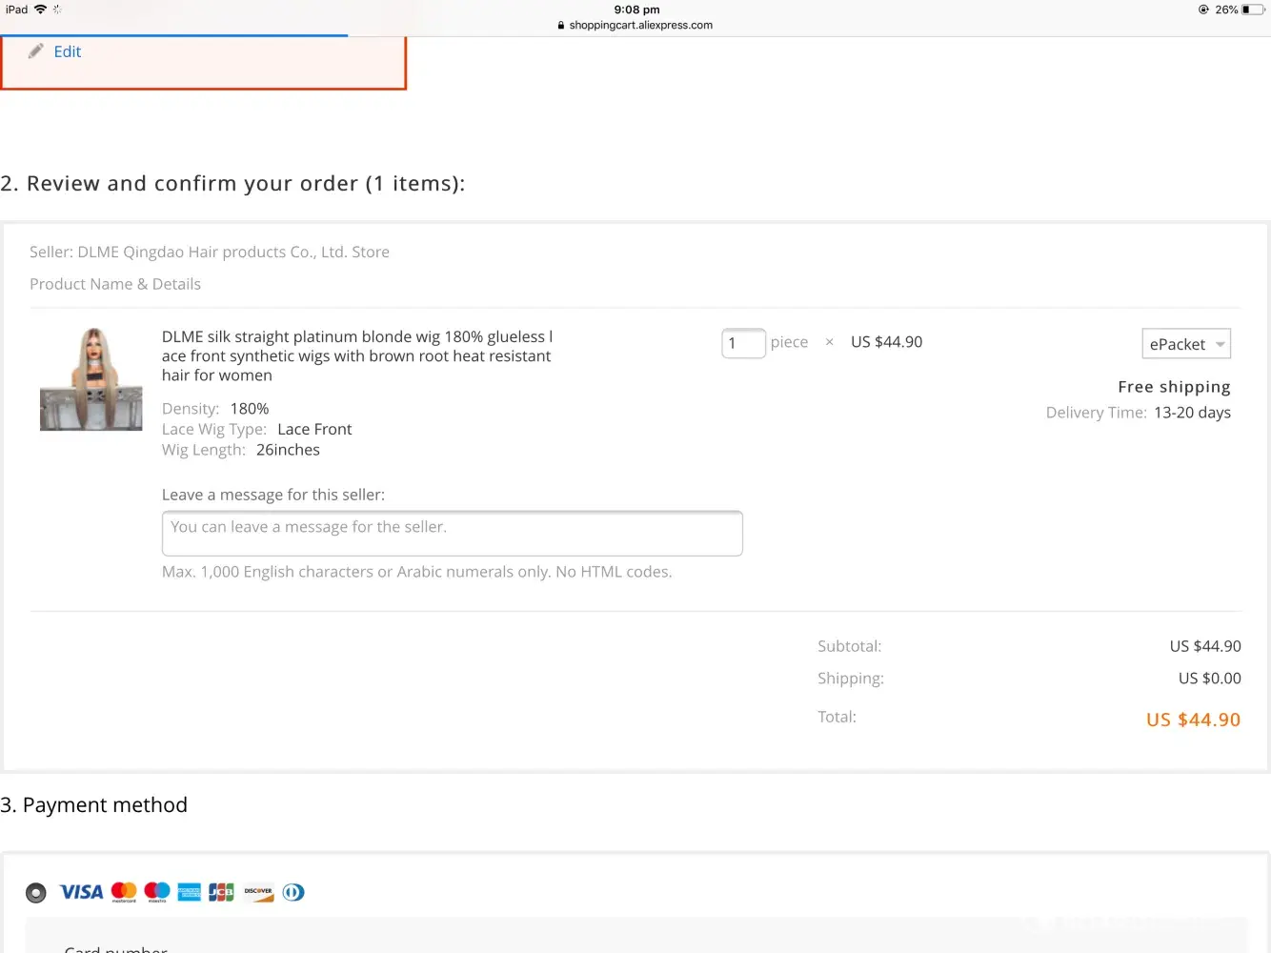Click the Visa card logo
The width and height of the screenshot is (1271, 953).
(x=81, y=892)
